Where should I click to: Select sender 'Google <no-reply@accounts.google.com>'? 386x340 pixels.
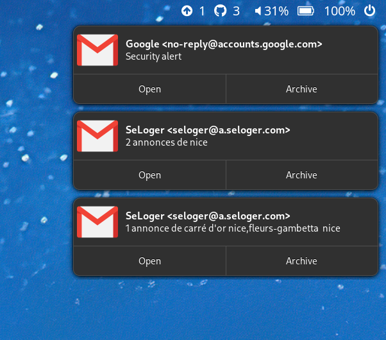(x=224, y=44)
